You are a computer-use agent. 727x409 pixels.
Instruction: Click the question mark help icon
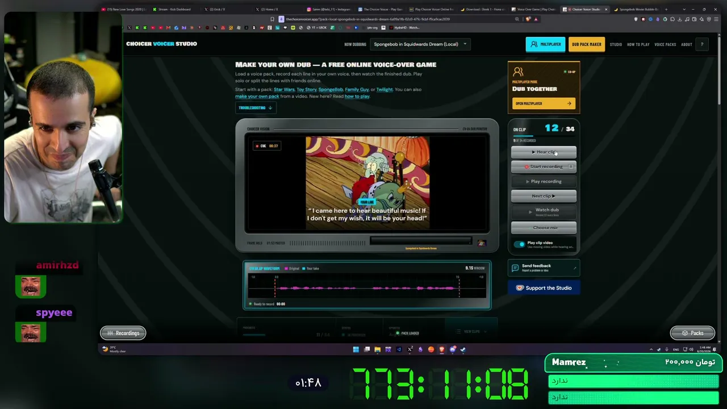(x=702, y=44)
